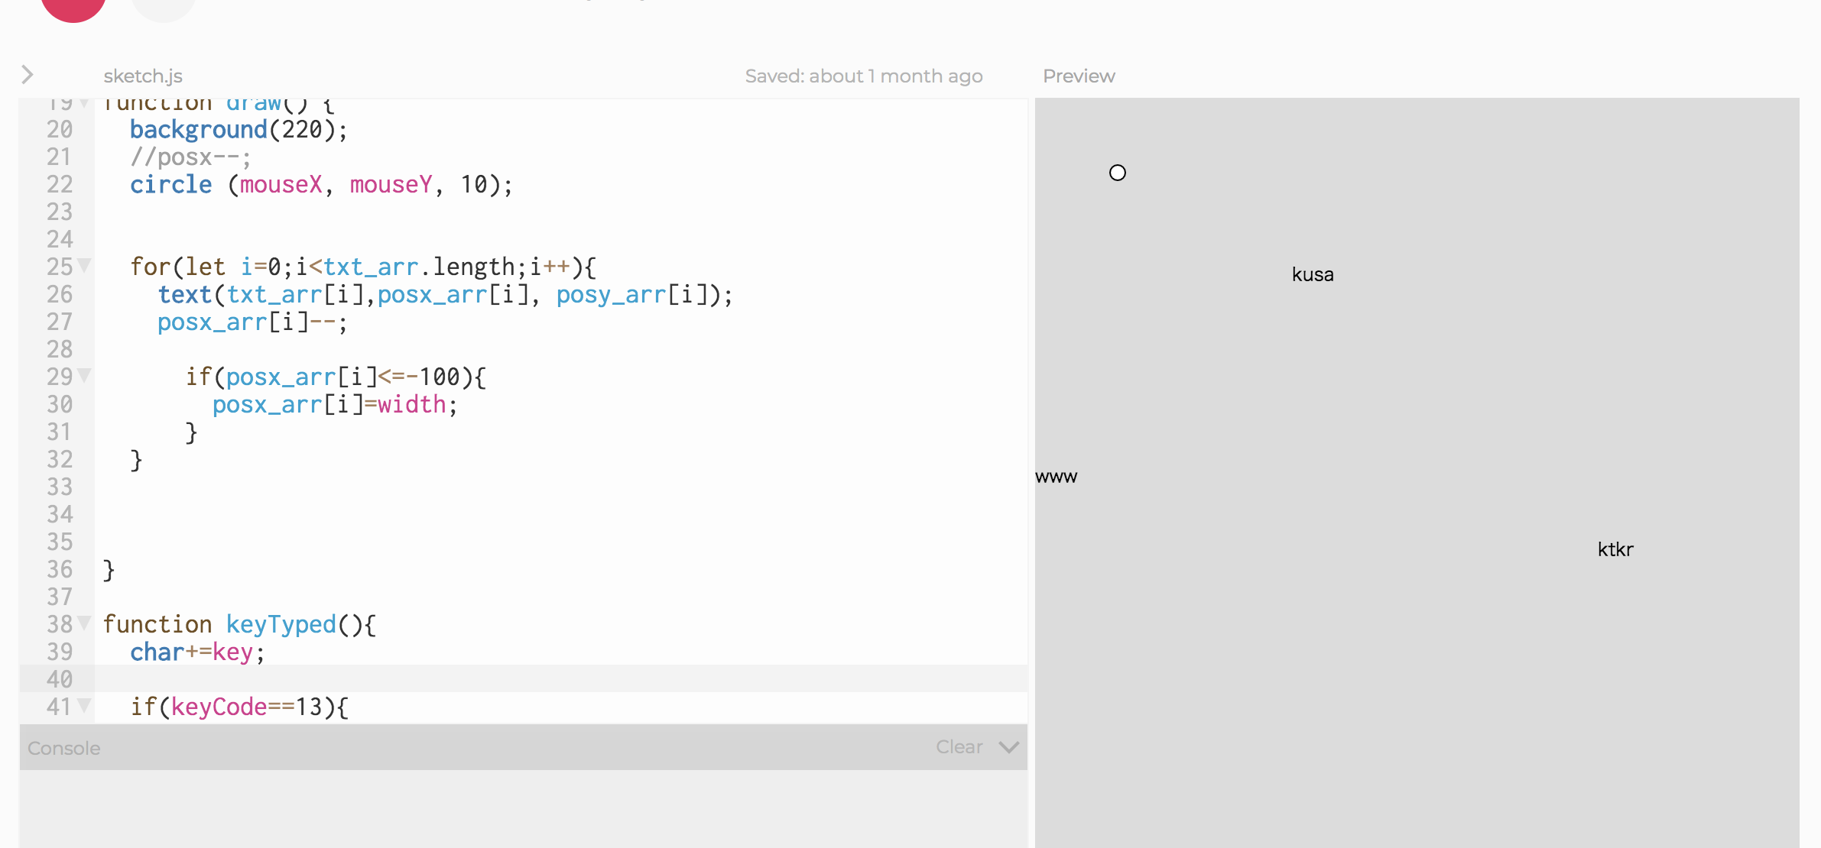Click the small circle in the preview canvas
Screen dimensions: 1821x848
pos(1118,173)
